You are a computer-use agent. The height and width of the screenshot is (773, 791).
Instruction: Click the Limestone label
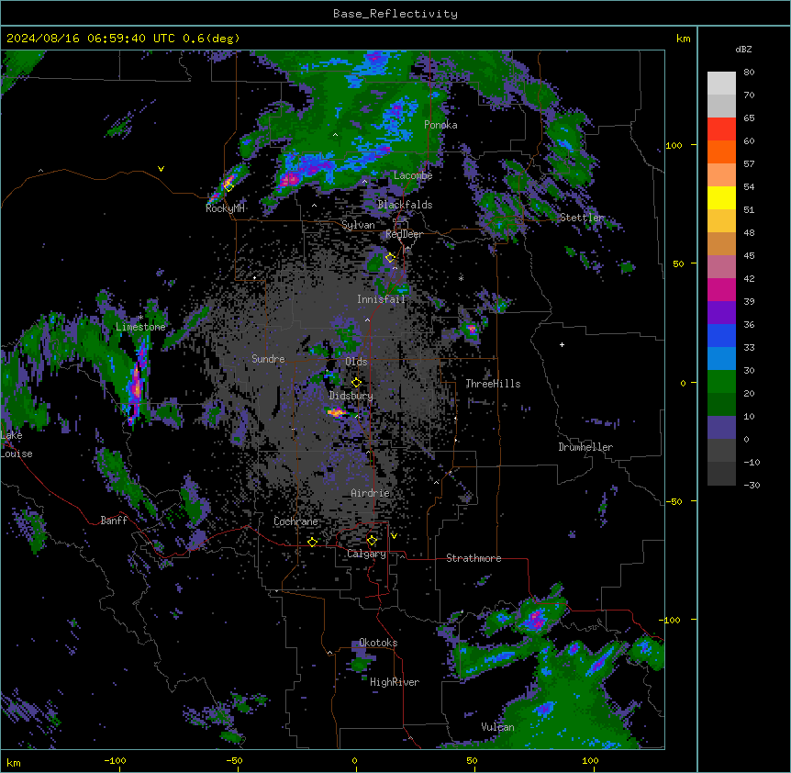(x=140, y=327)
